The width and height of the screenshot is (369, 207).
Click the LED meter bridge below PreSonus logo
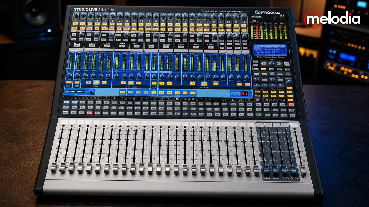coord(269,31)
